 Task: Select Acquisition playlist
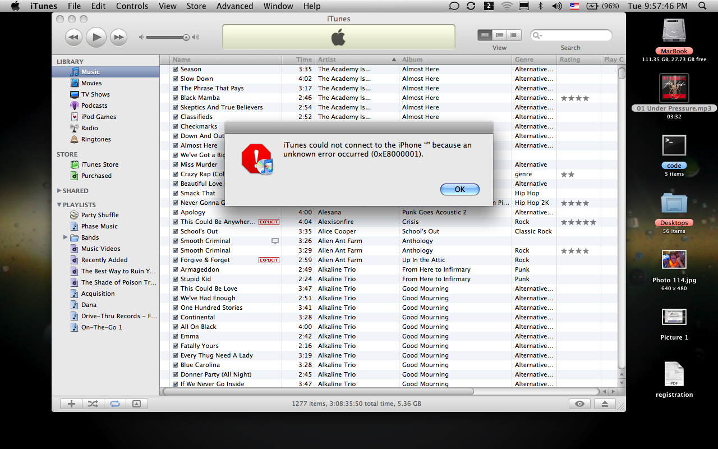coord(105,294)
